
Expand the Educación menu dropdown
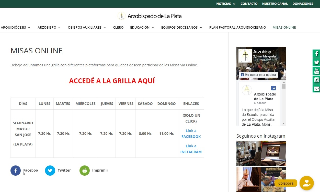click(x=142, y=27)
